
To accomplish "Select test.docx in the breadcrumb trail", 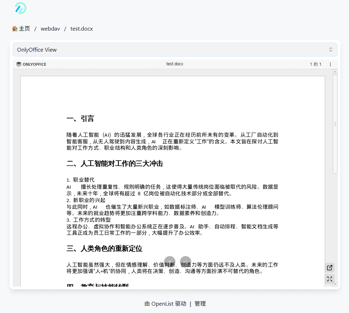I will (x=82, y=28).
